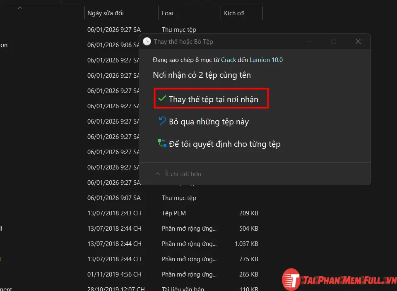
Task: Open the Lumion 10.0 destination link
Action: (x=266, y=60)
